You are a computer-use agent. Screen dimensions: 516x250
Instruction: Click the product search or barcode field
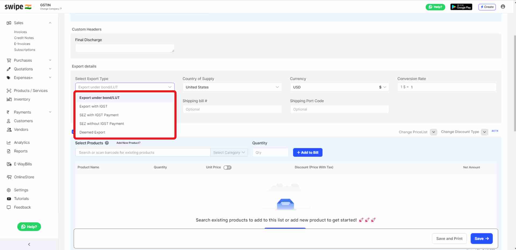tap(143, 152)
